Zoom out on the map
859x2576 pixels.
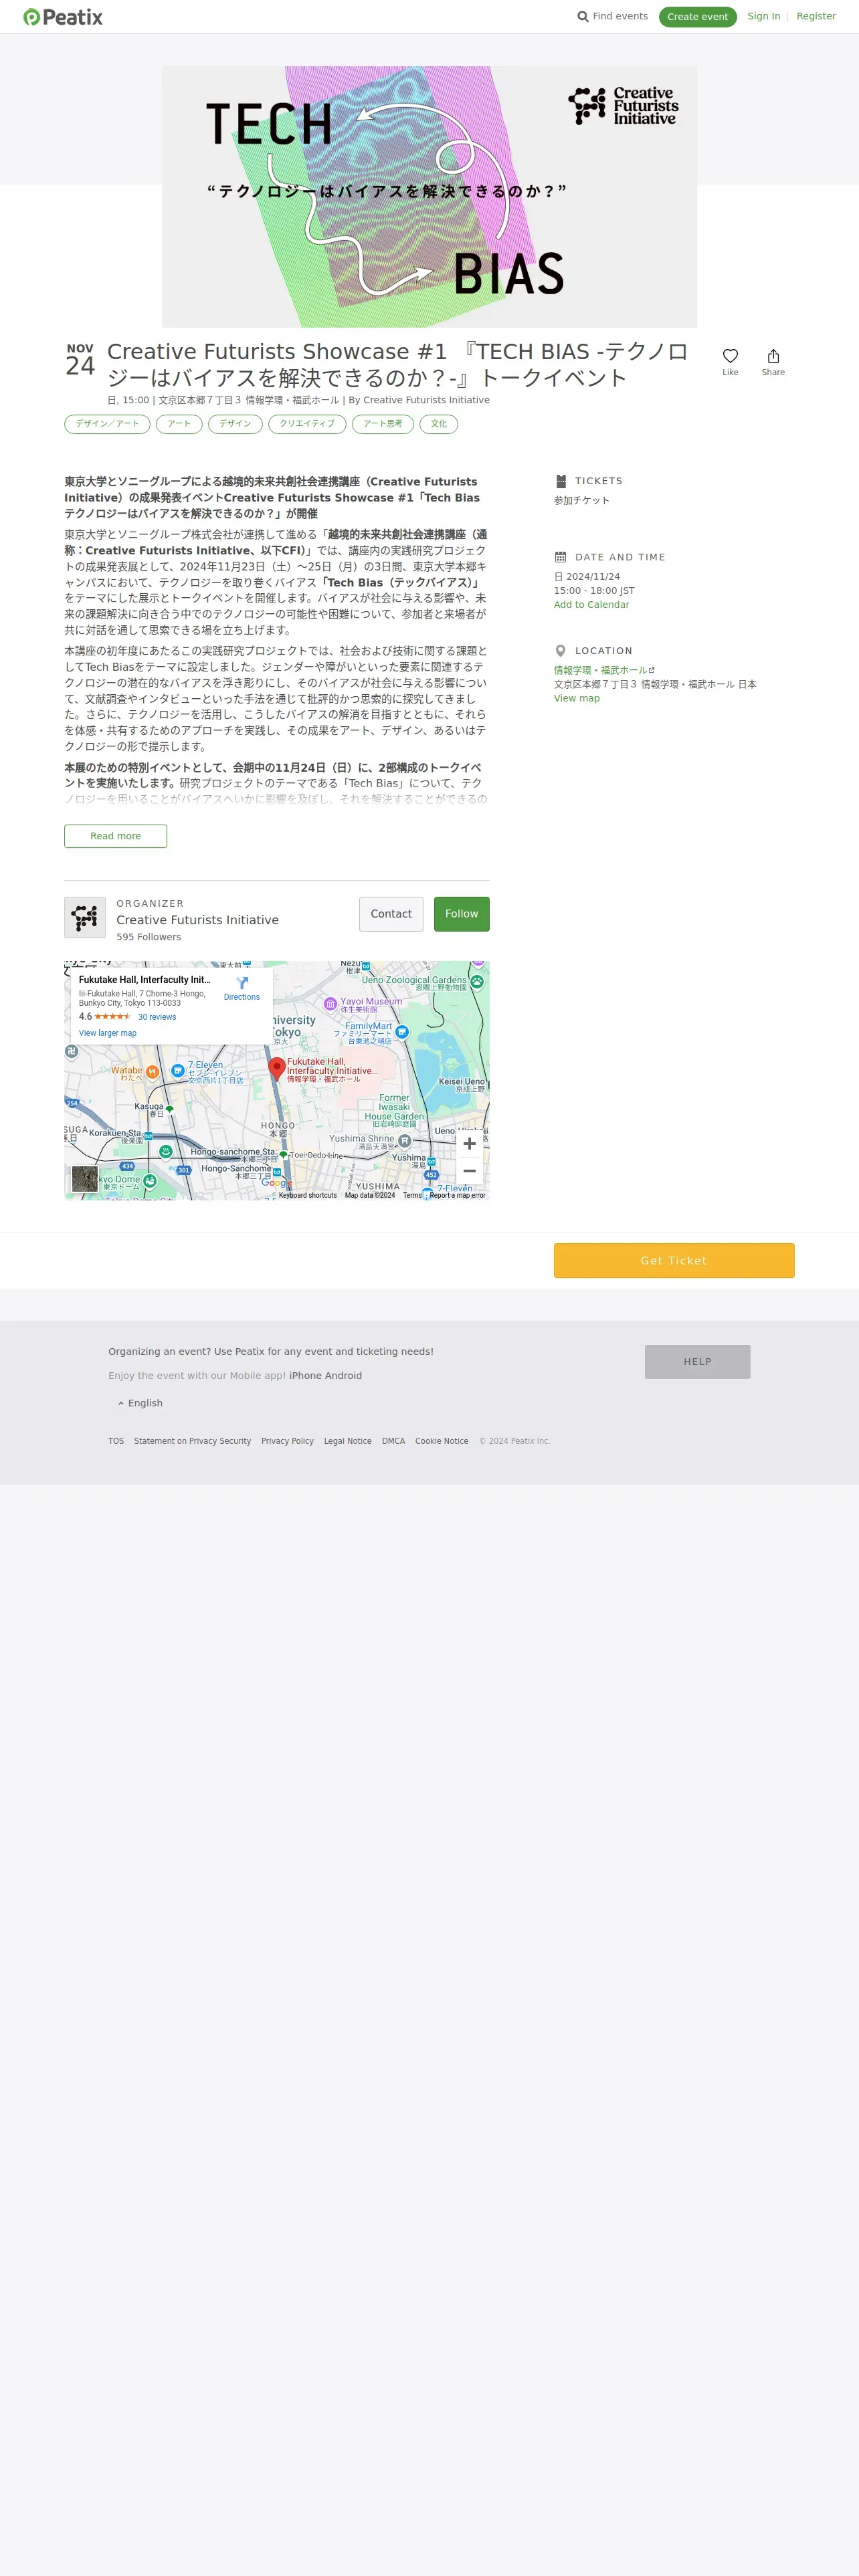(469, 1171)
